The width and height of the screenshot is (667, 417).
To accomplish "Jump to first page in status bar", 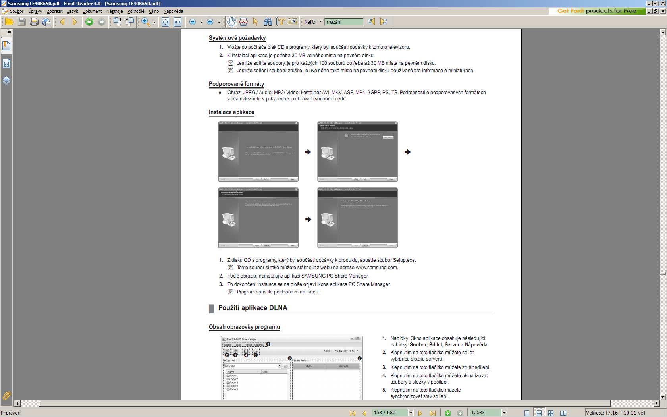I will coord(353,413).
